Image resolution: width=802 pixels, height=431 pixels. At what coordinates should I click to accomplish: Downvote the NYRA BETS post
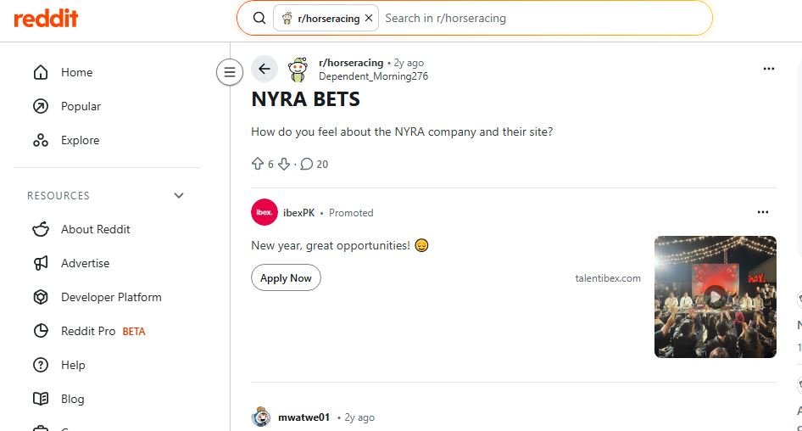pos(284,164)
